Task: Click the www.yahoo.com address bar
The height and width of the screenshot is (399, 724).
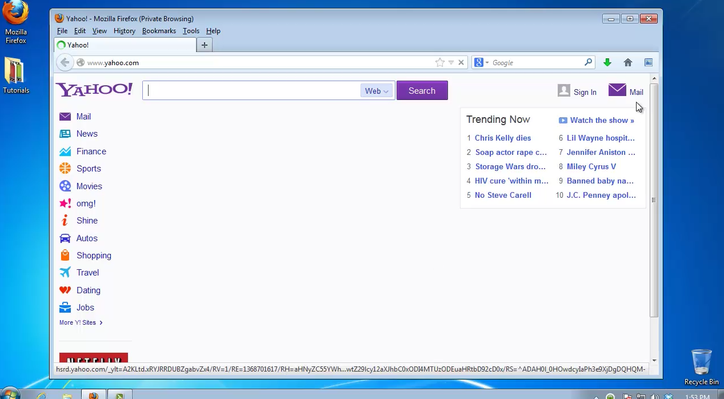Action: pos(260,63)
